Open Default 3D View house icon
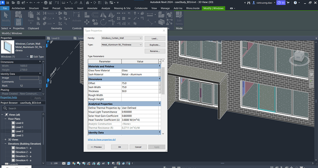Screen dimensions: 318x168 87,2
